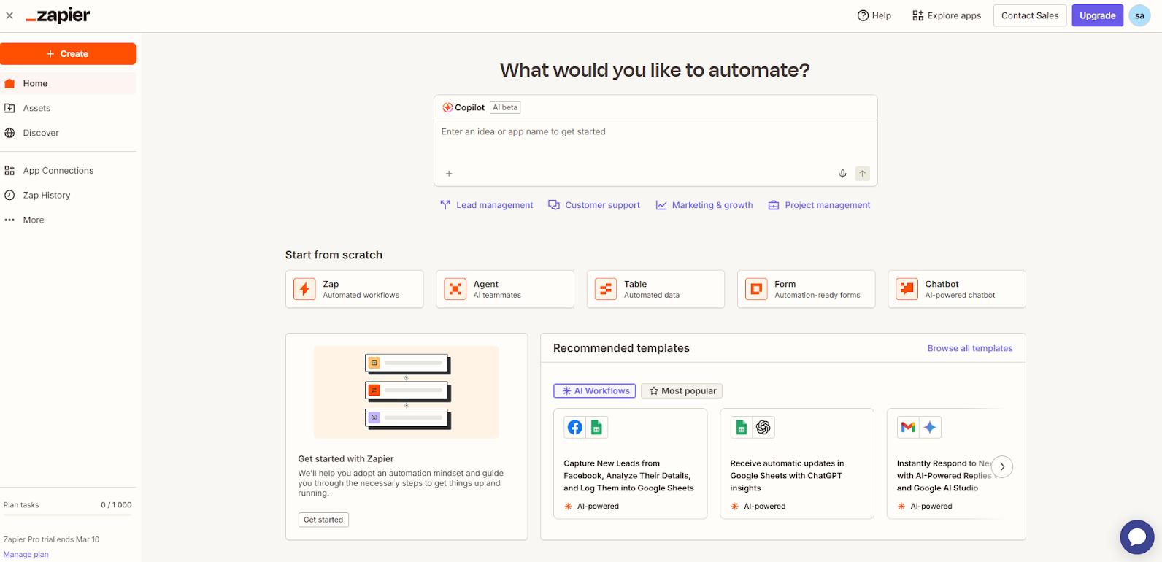Click the send arrow button in Copilot
The height and width of the screenshot is (562, 1162).
coord(863,174)
